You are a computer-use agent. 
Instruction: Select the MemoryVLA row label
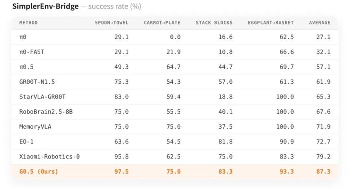click(x=35, y=127)
